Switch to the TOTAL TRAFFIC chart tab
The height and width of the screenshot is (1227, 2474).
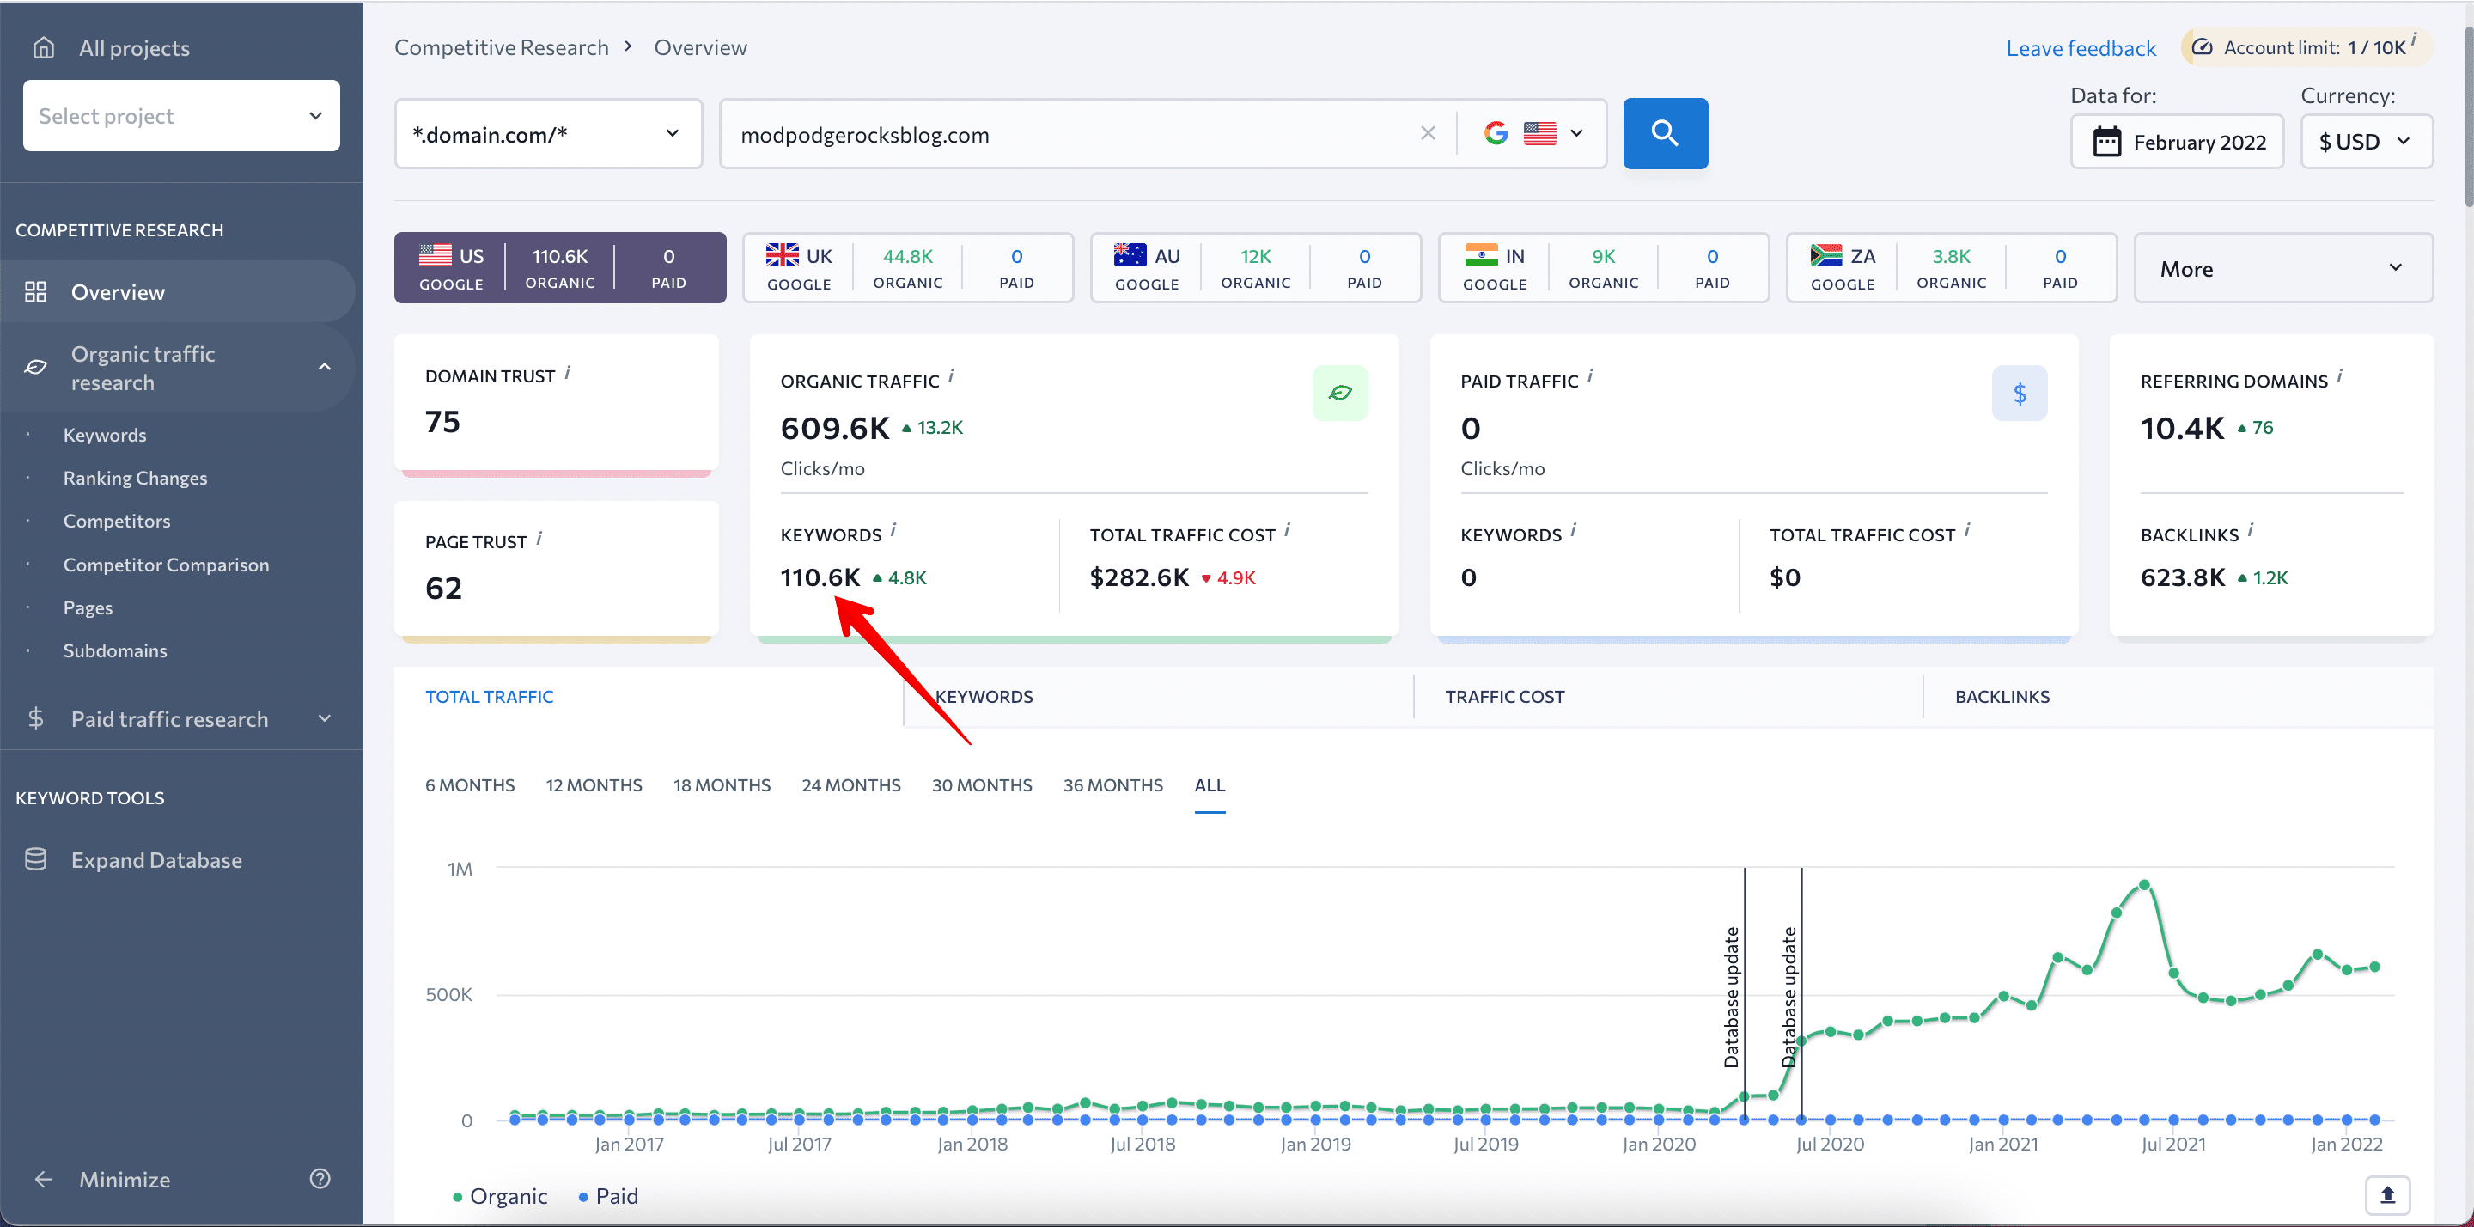coord(489,697)
